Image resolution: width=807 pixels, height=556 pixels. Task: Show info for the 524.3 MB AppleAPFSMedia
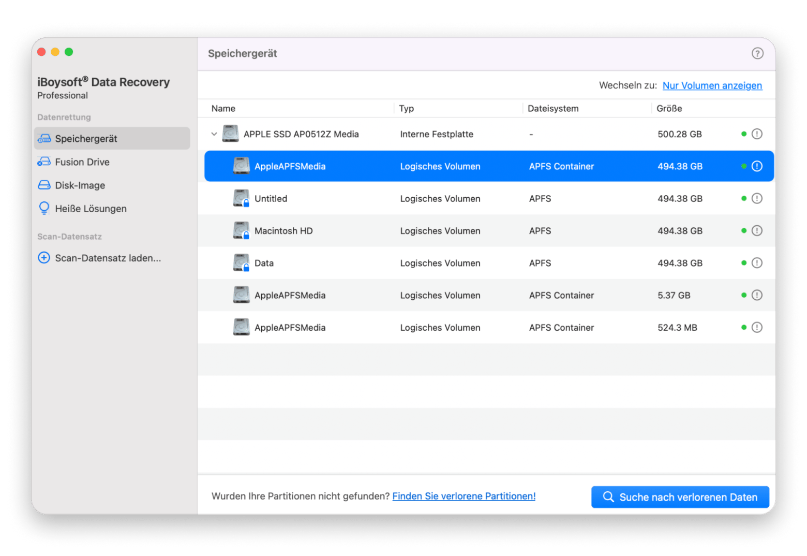click(757, 328)
